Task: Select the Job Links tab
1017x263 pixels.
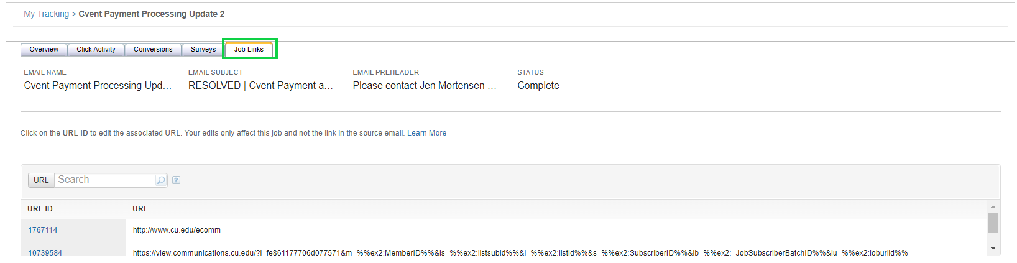Action: [x=249, y=49]
